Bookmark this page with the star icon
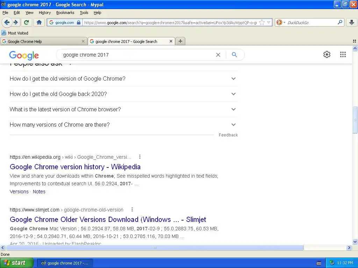 pos(262,22)
